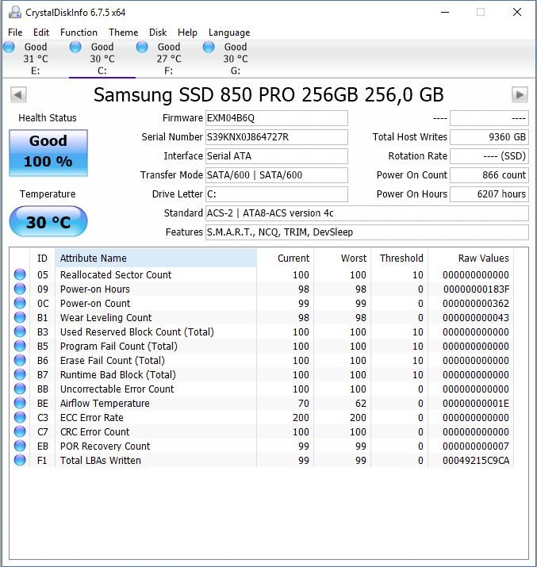The height and width of the screenshot is (567, 537).
Task: Click the Interface field Serial ATA
Action: pos(277,156)
